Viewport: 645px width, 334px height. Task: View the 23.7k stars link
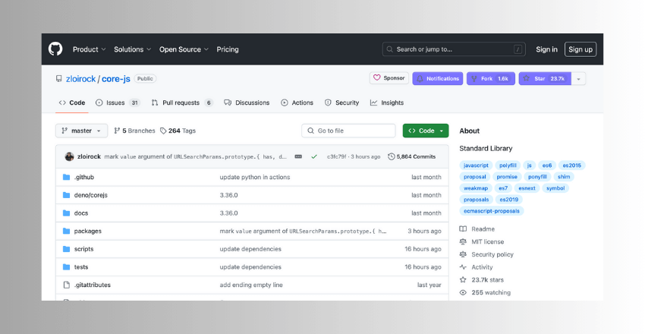click(x=482, y=280)
